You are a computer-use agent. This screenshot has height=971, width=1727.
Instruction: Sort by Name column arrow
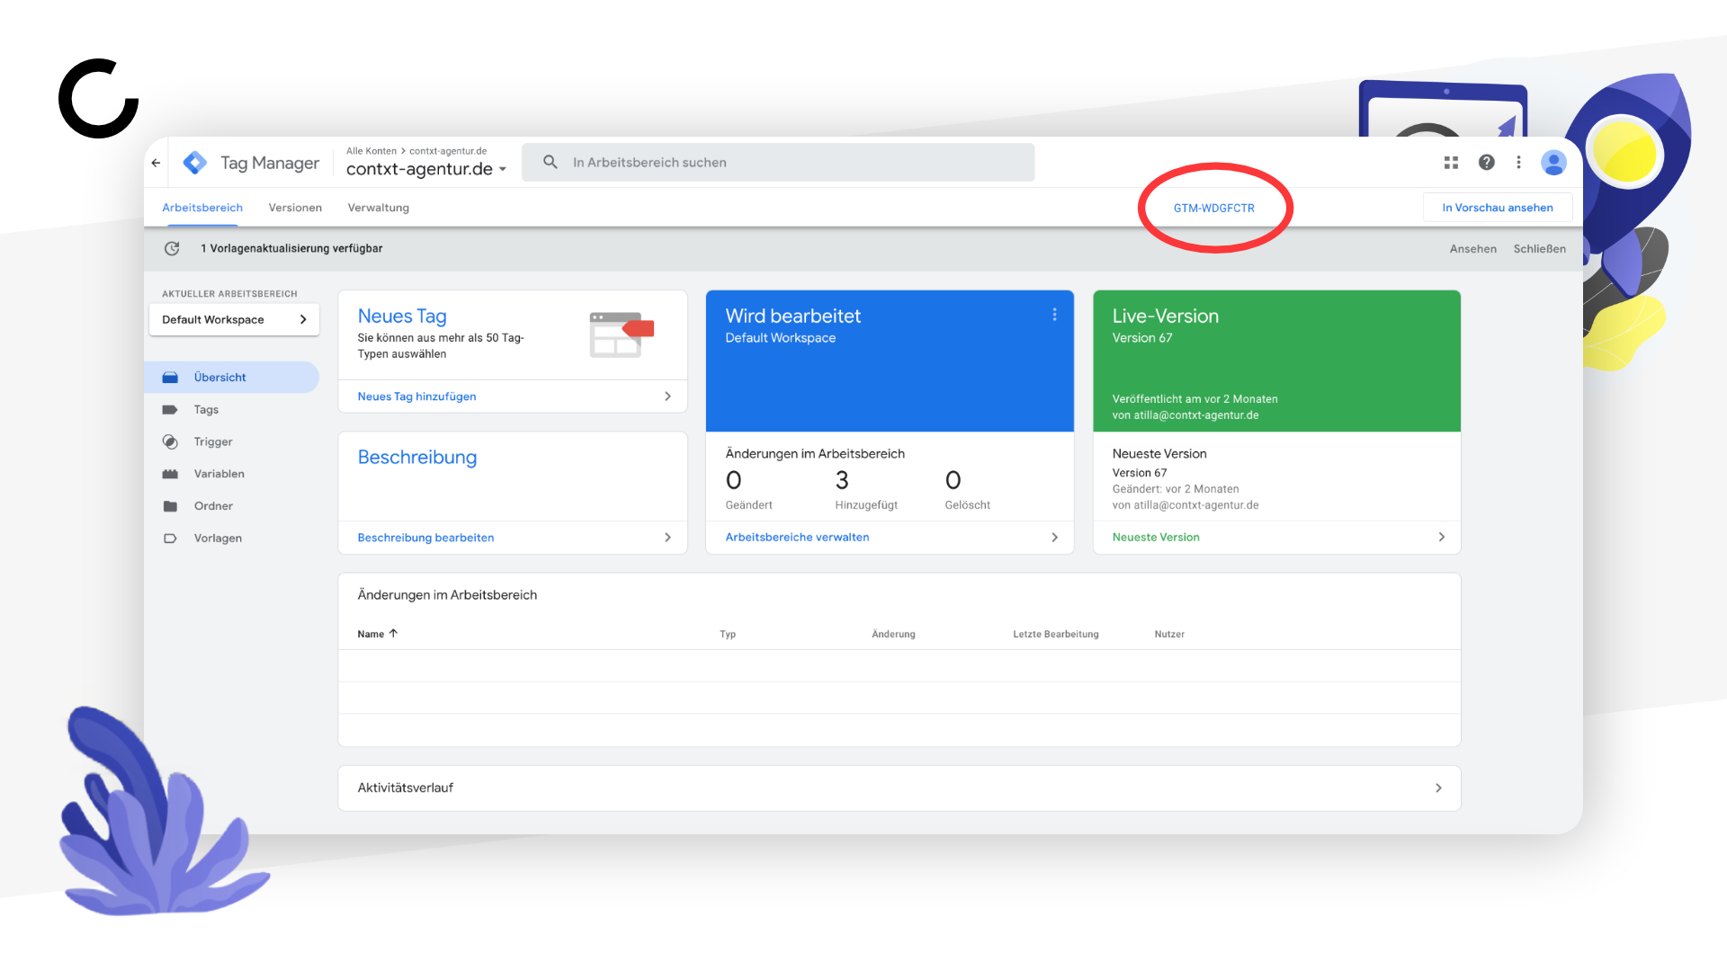393,633
